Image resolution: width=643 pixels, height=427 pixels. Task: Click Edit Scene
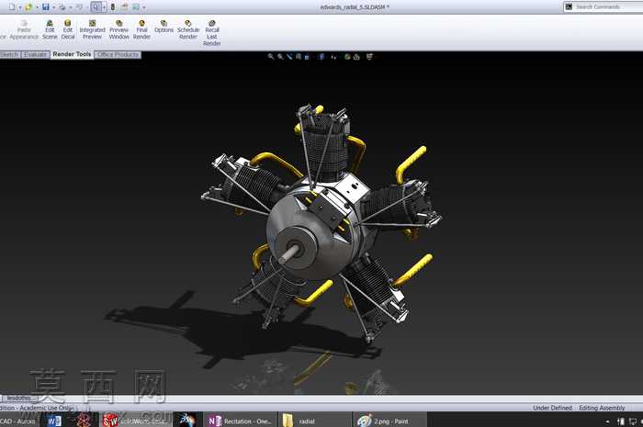50,30
